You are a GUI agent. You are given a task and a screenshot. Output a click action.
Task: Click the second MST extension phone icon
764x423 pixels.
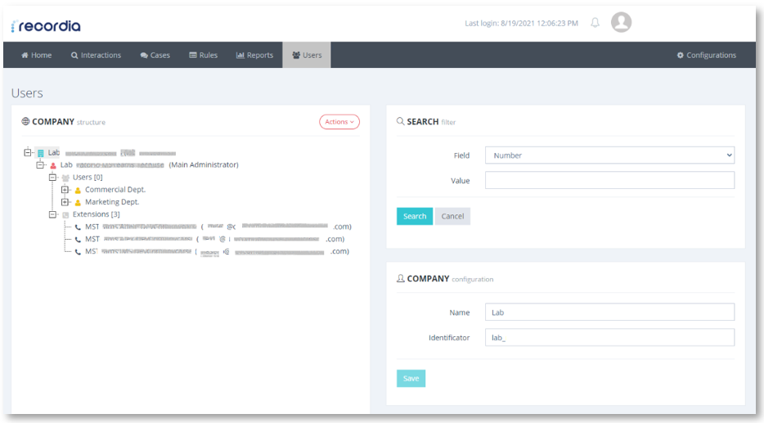click(78, 239)
